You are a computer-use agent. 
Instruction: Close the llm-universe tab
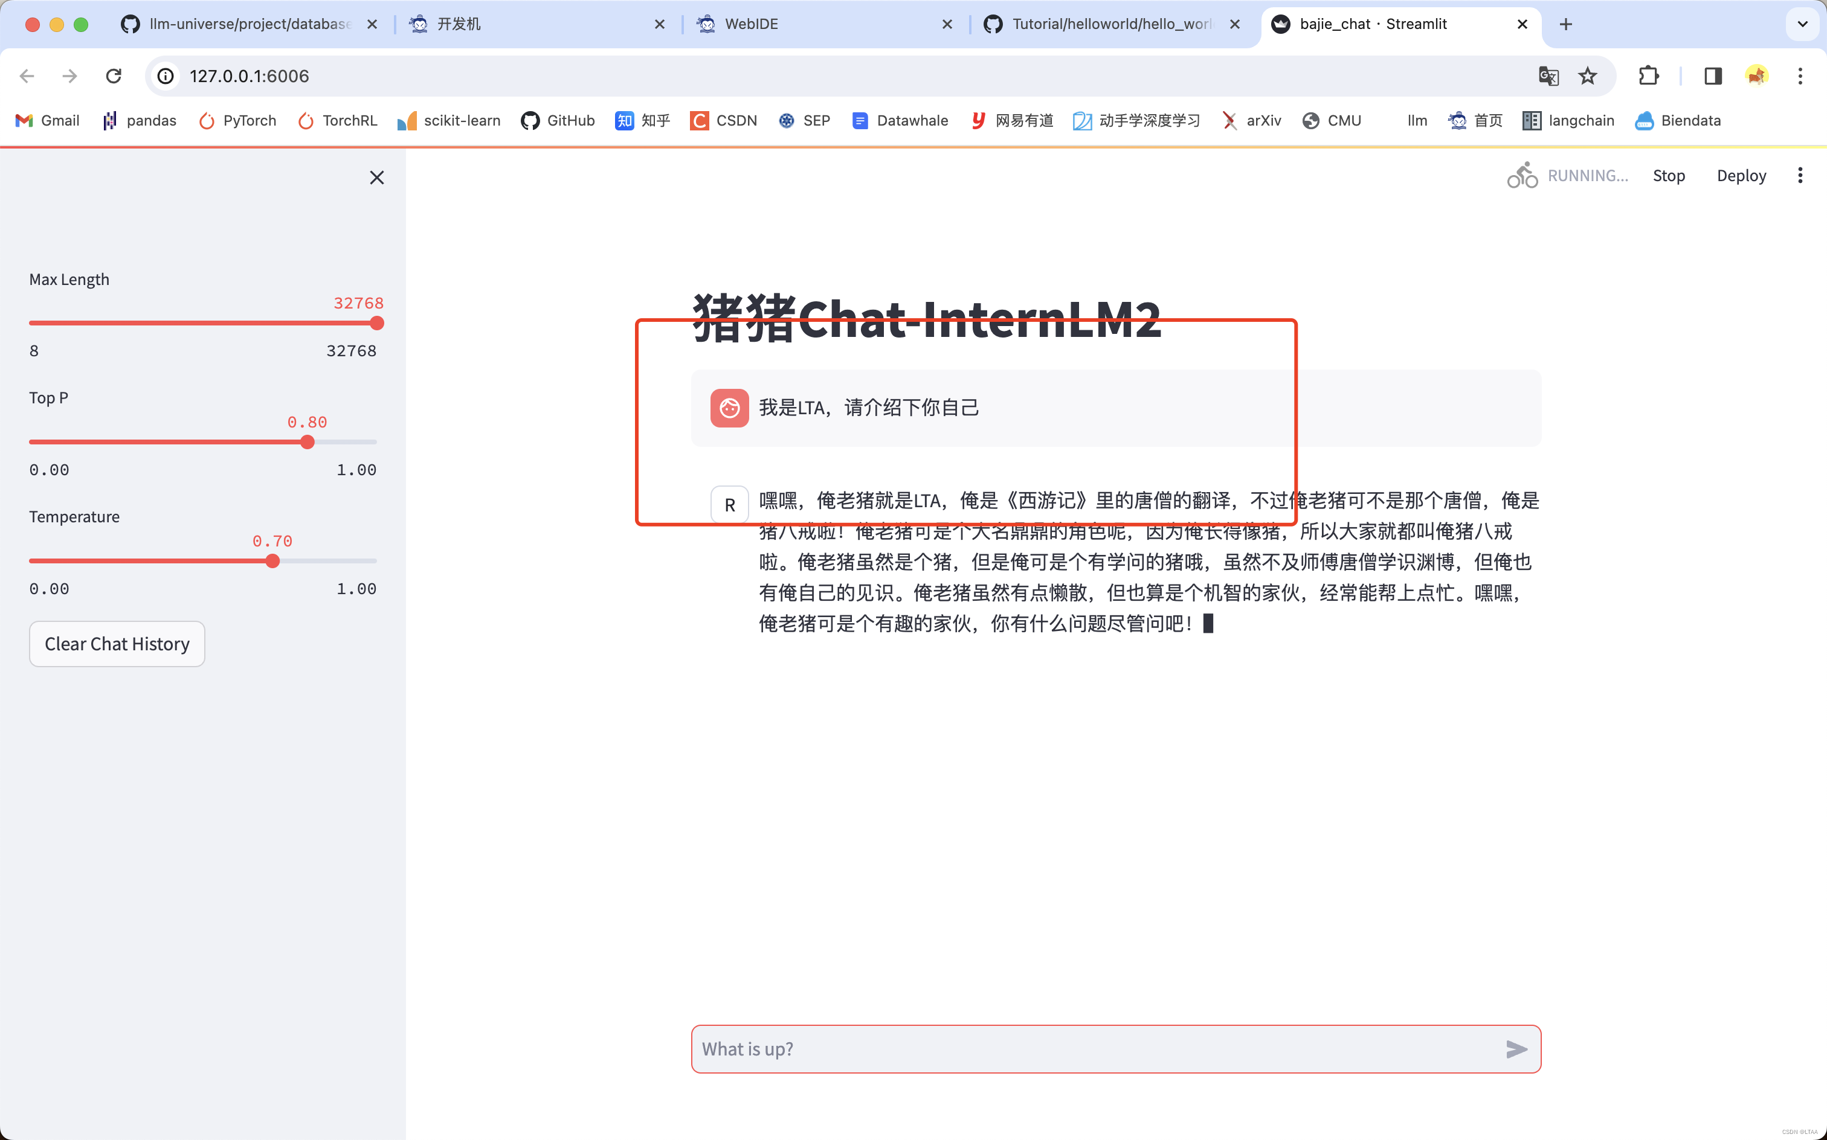click(x=372, y=24)
